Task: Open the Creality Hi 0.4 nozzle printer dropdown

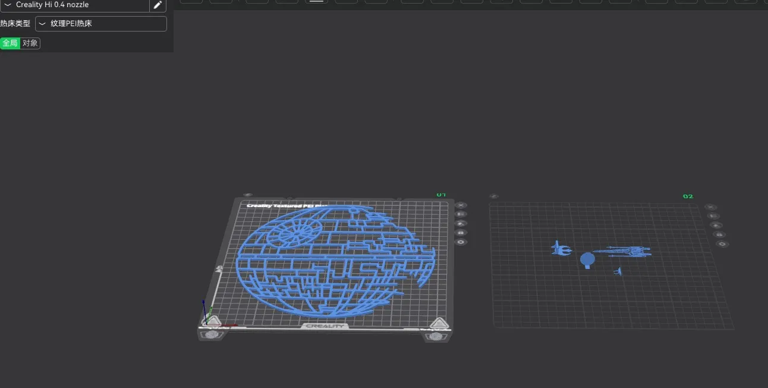Action: pyautogui.click(x=74, y=5)
